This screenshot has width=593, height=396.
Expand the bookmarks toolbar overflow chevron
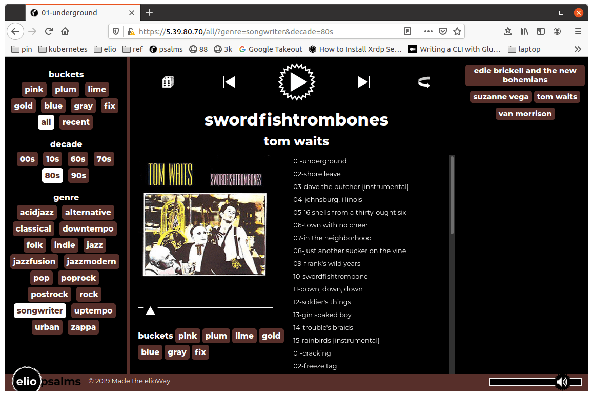[x=578, y=49]
